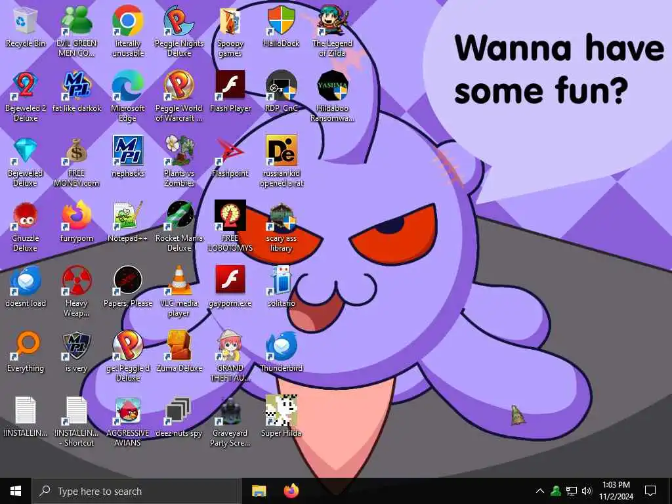
Task: Select the deez nuts spy icon
Action: (x=179, y=411)
